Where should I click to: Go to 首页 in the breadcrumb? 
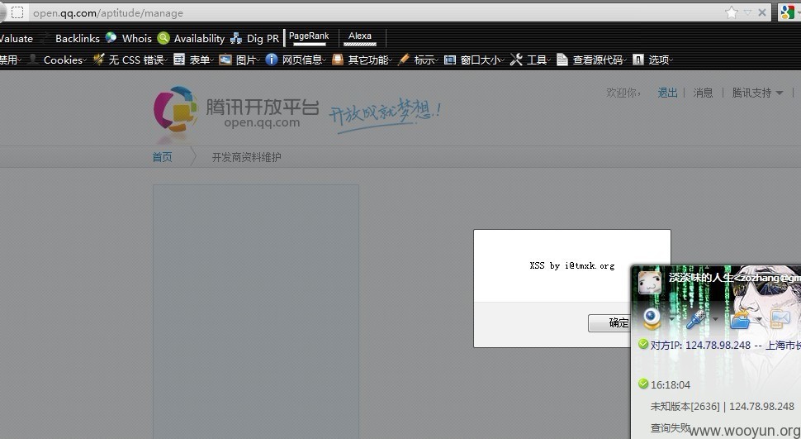point(163,157)
